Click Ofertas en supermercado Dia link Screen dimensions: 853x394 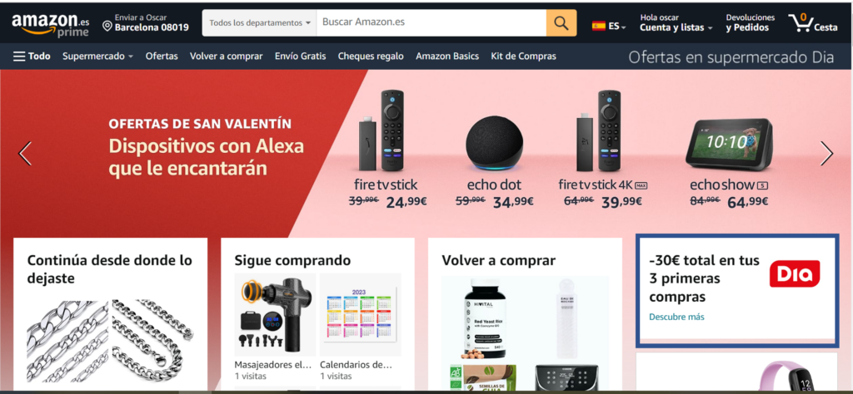point(731,57)
